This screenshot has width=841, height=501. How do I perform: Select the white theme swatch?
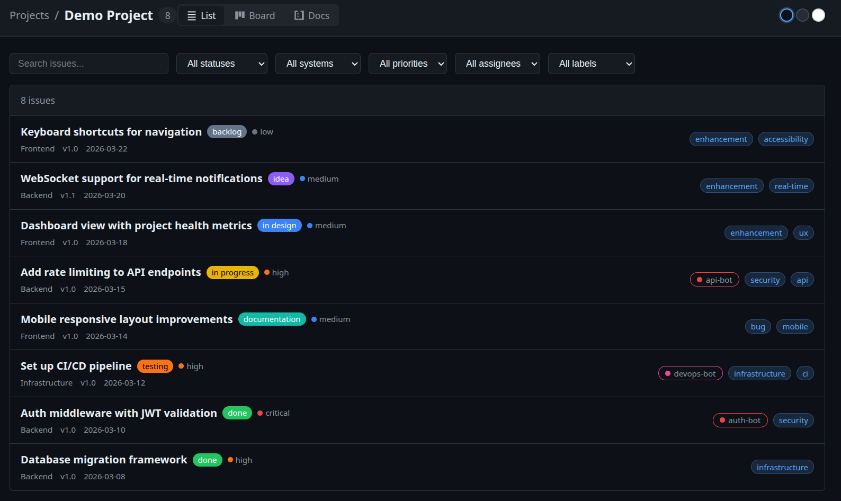coord(818,15)
